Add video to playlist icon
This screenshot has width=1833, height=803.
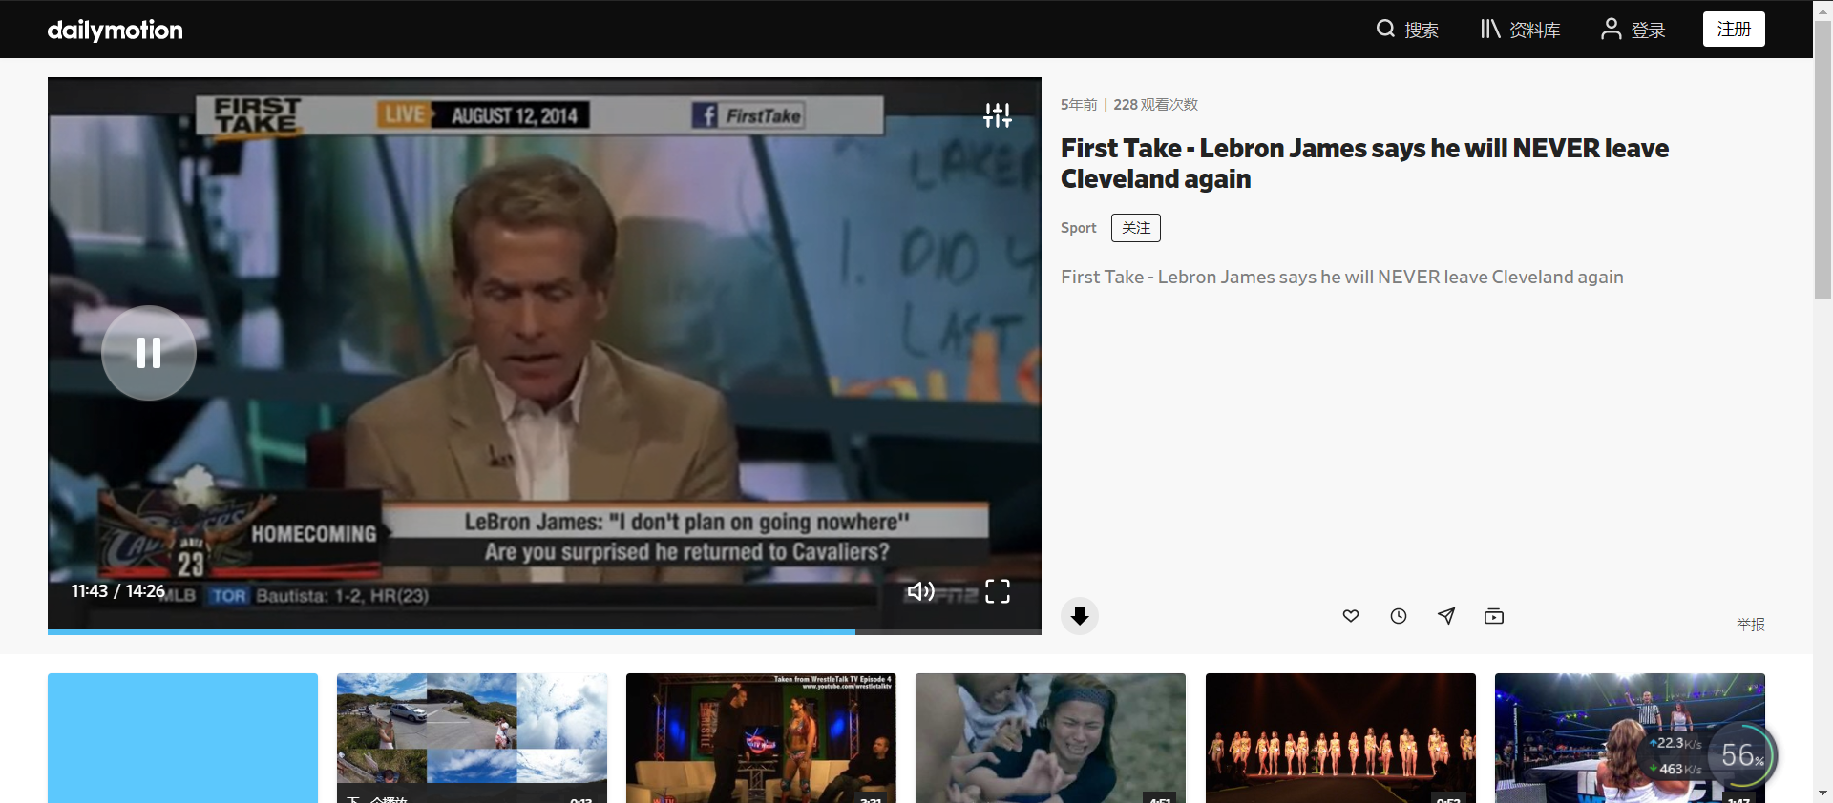click(x=1494, y=616)
